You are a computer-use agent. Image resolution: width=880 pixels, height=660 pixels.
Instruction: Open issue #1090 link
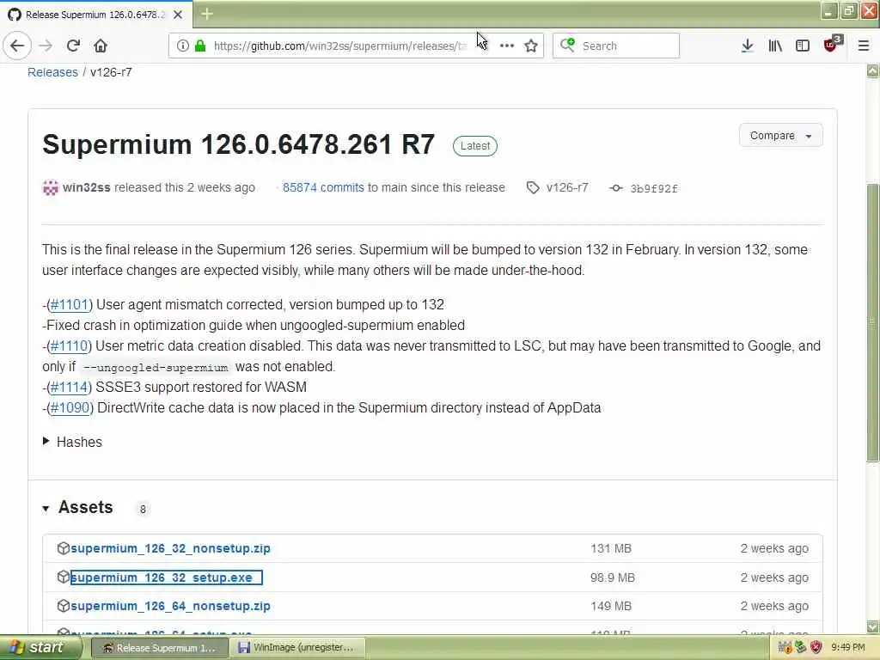tap(70, 408)
